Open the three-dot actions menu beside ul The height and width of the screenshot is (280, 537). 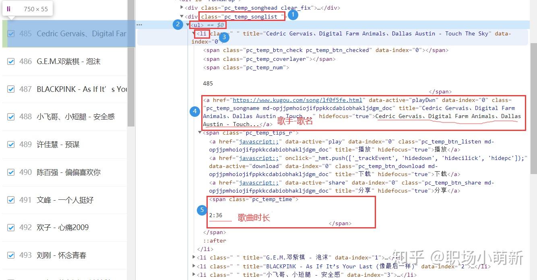point(139,25)
